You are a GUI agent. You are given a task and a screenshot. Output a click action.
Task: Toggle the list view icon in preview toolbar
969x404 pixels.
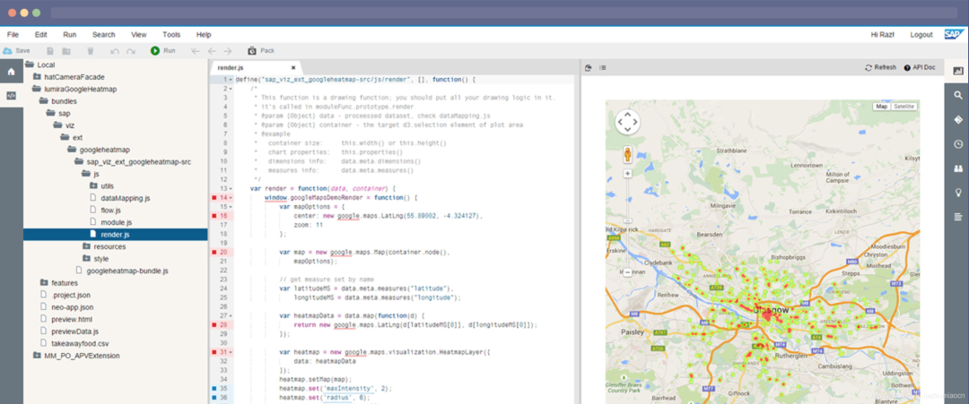coord(603,68)
